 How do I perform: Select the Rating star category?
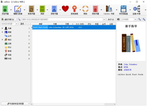pos(10,47)
